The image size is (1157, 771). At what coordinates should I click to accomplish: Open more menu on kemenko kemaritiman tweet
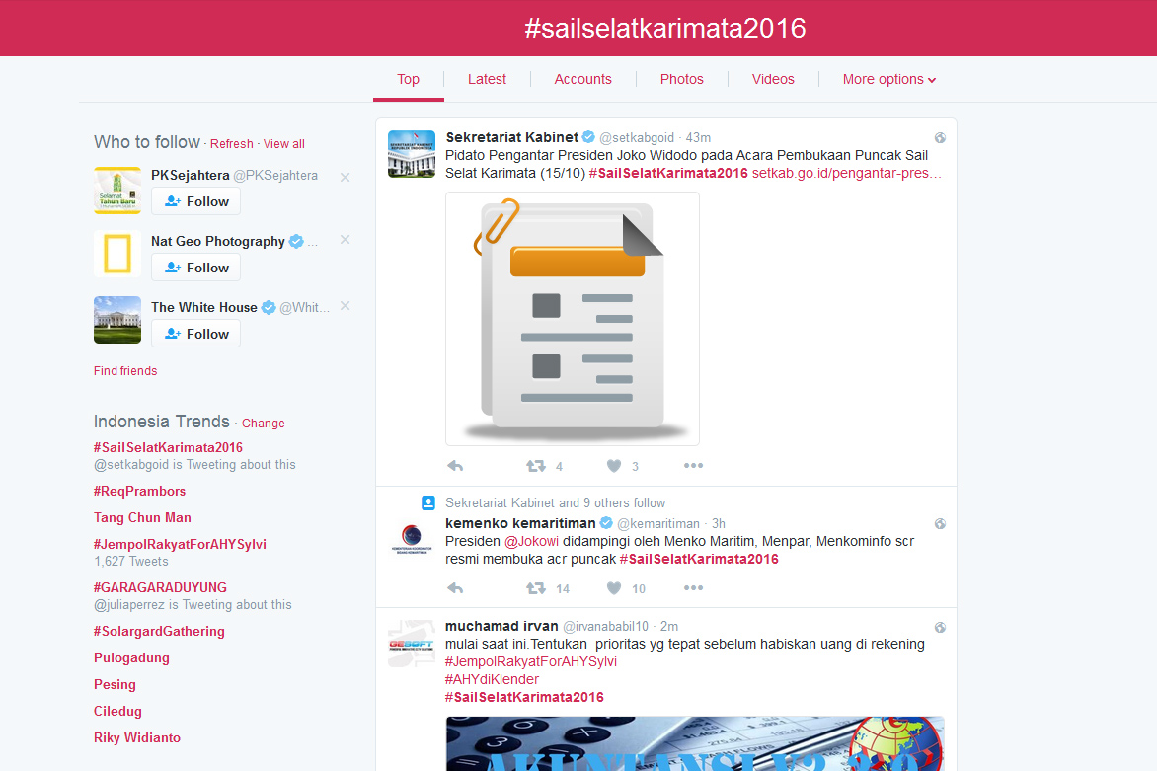tap(693, 588)
